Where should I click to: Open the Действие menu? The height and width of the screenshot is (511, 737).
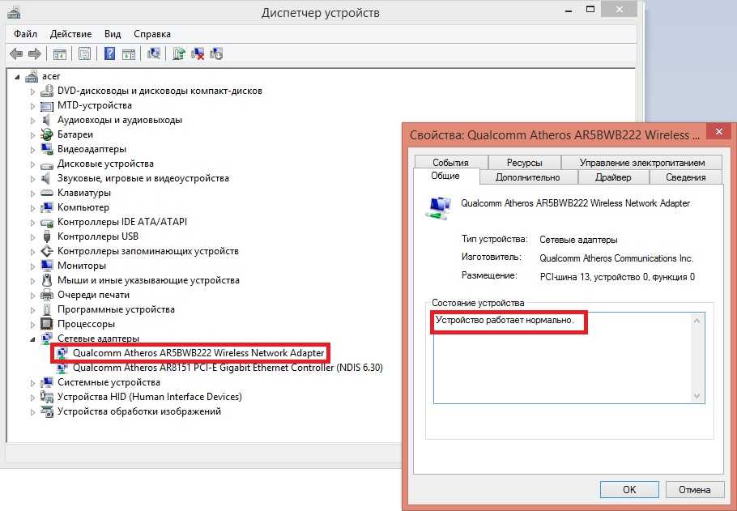(71, 34)
